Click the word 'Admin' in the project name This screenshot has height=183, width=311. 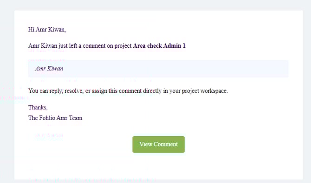pos(172,46)
